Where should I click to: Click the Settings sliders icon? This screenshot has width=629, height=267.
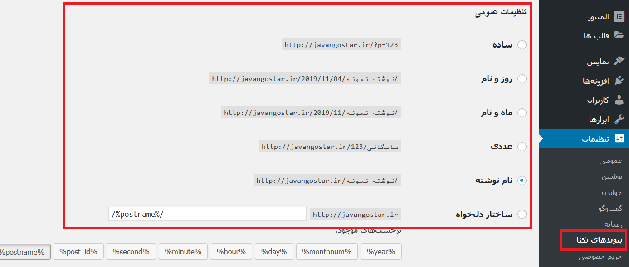tap(619, 139)
